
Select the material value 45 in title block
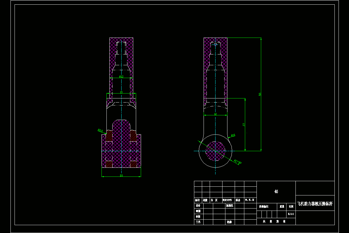click(x=276, y=191)
